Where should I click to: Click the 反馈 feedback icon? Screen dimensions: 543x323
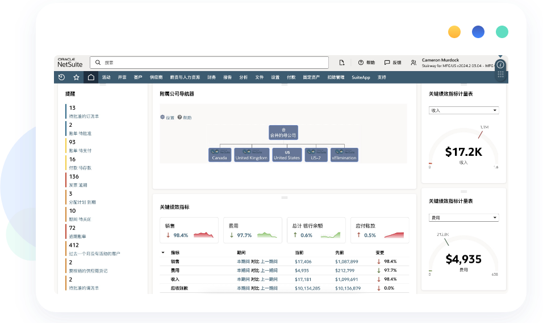[392, 63]
